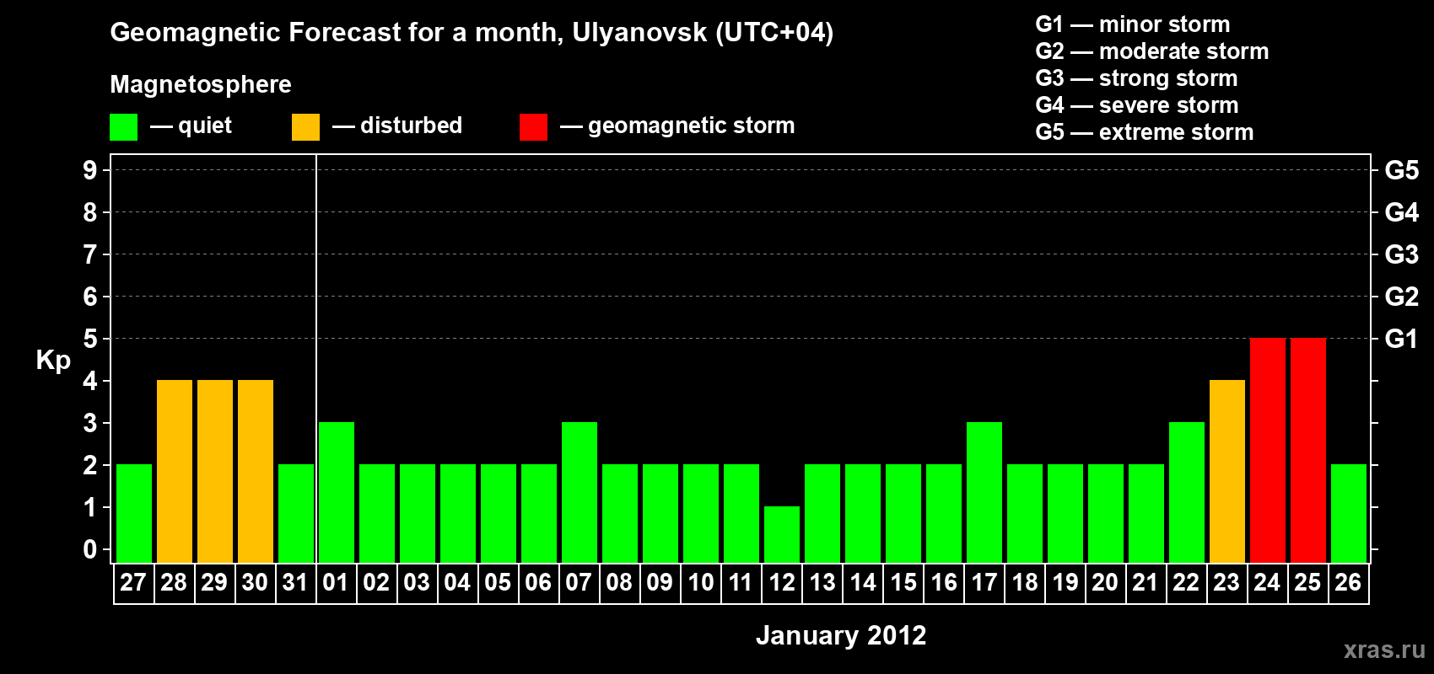Click the G5 right-axis label
Viewport: 1434px width, 674px height.
click(x=1402, y=170)
